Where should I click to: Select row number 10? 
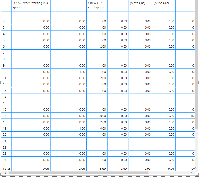(x=5, y=72)
